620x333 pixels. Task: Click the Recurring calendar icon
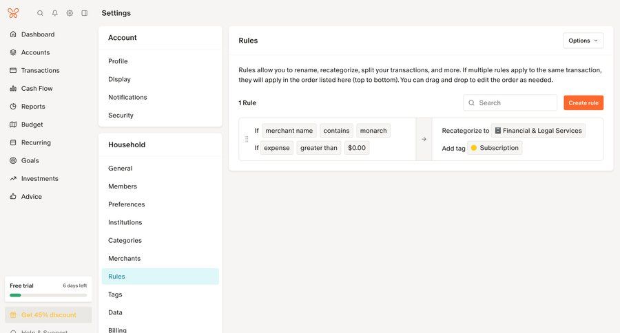pos(13,142)
